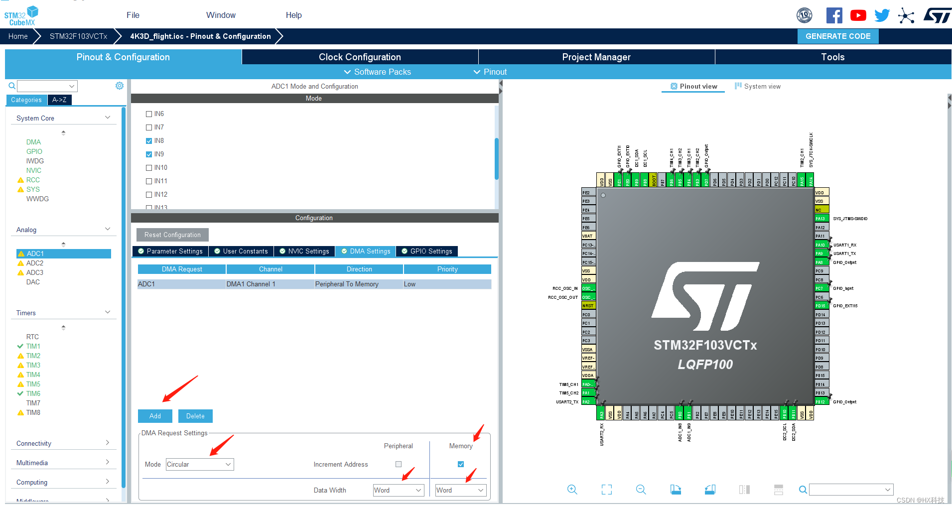Click the pin search magnifier icon
Screen dimensions: 952x508
tap(803, 490)
